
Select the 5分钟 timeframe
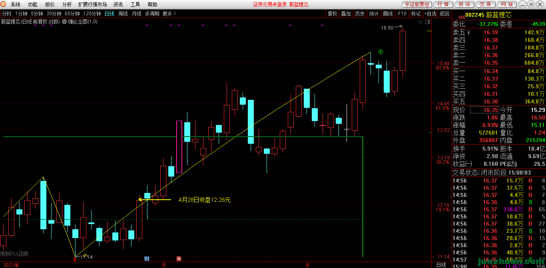(x=37, y=14)
